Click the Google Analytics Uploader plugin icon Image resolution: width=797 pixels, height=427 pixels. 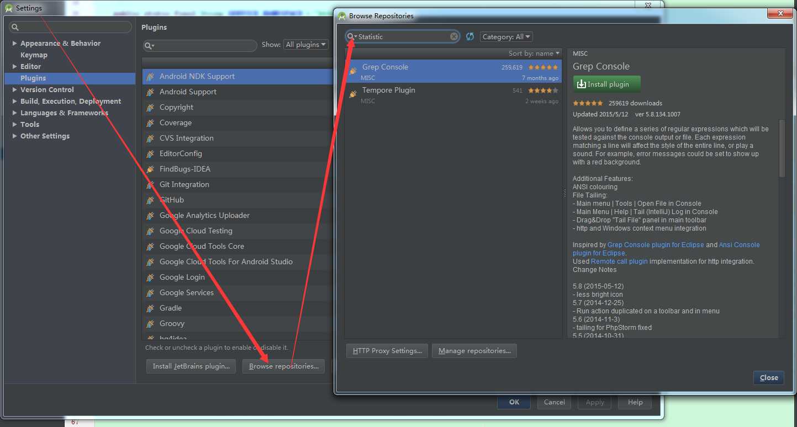[150, 216]
